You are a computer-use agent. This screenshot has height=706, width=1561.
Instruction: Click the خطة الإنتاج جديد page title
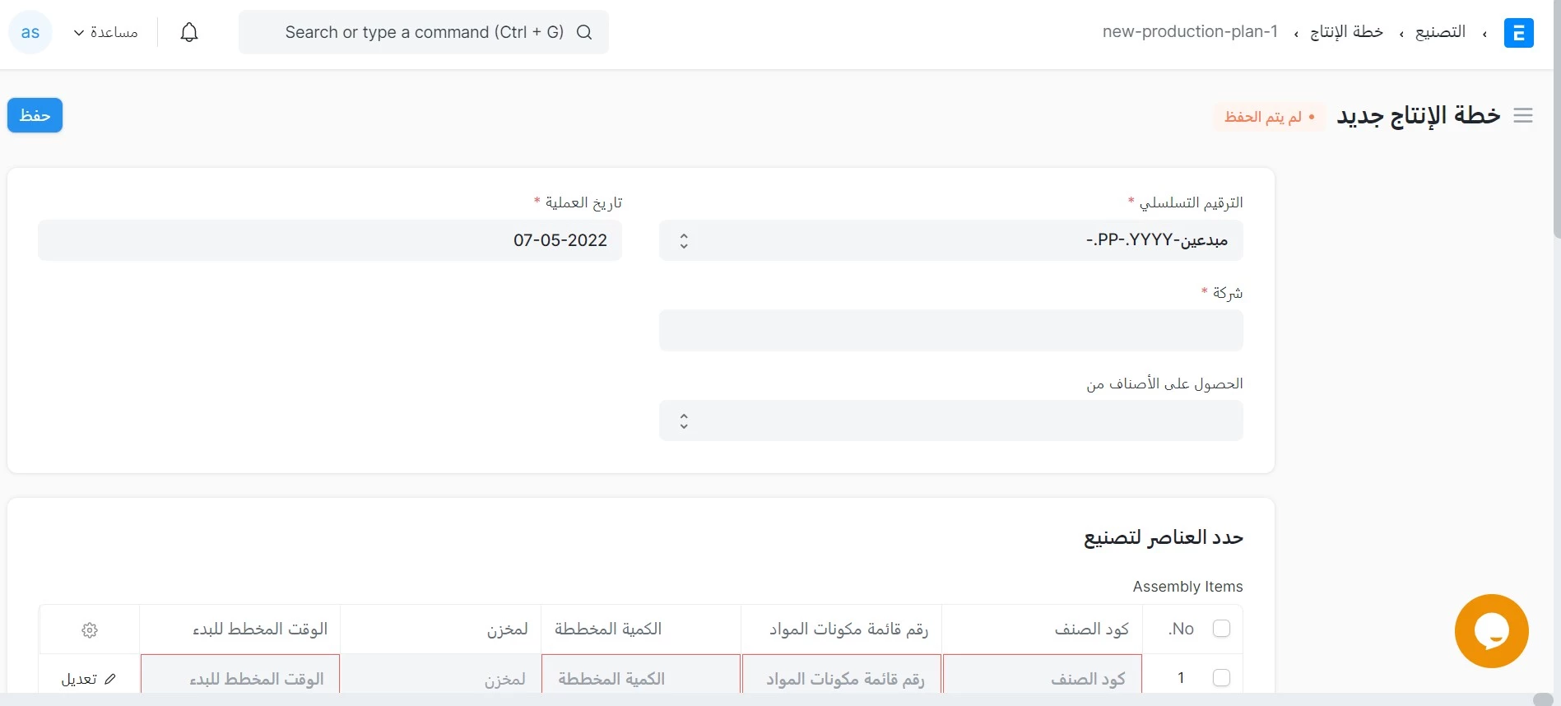[1418, 115]
